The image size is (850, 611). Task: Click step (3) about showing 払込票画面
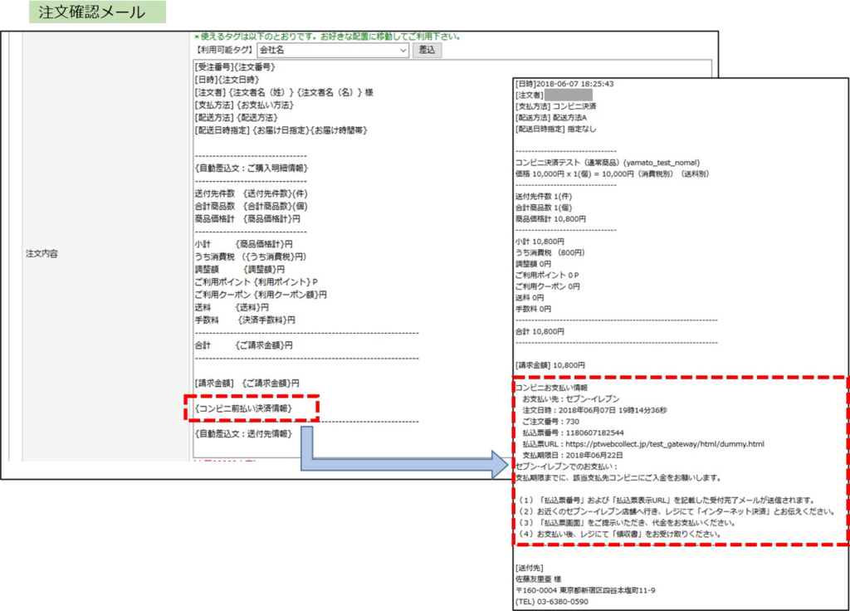click(x=626, y=523)
